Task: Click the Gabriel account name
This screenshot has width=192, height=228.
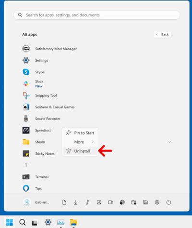Action: click(42, 202)
